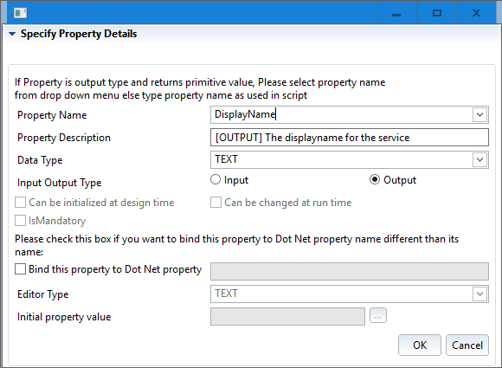Confirm with the OK button
Image resolution: width=502 pixels, height=368 pixels.
coord(420,345)
